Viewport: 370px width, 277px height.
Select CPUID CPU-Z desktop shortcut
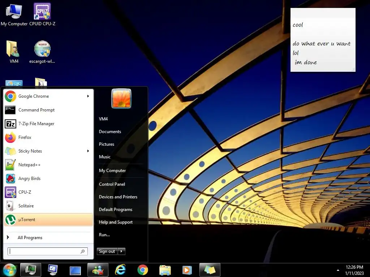coord(42,14)
